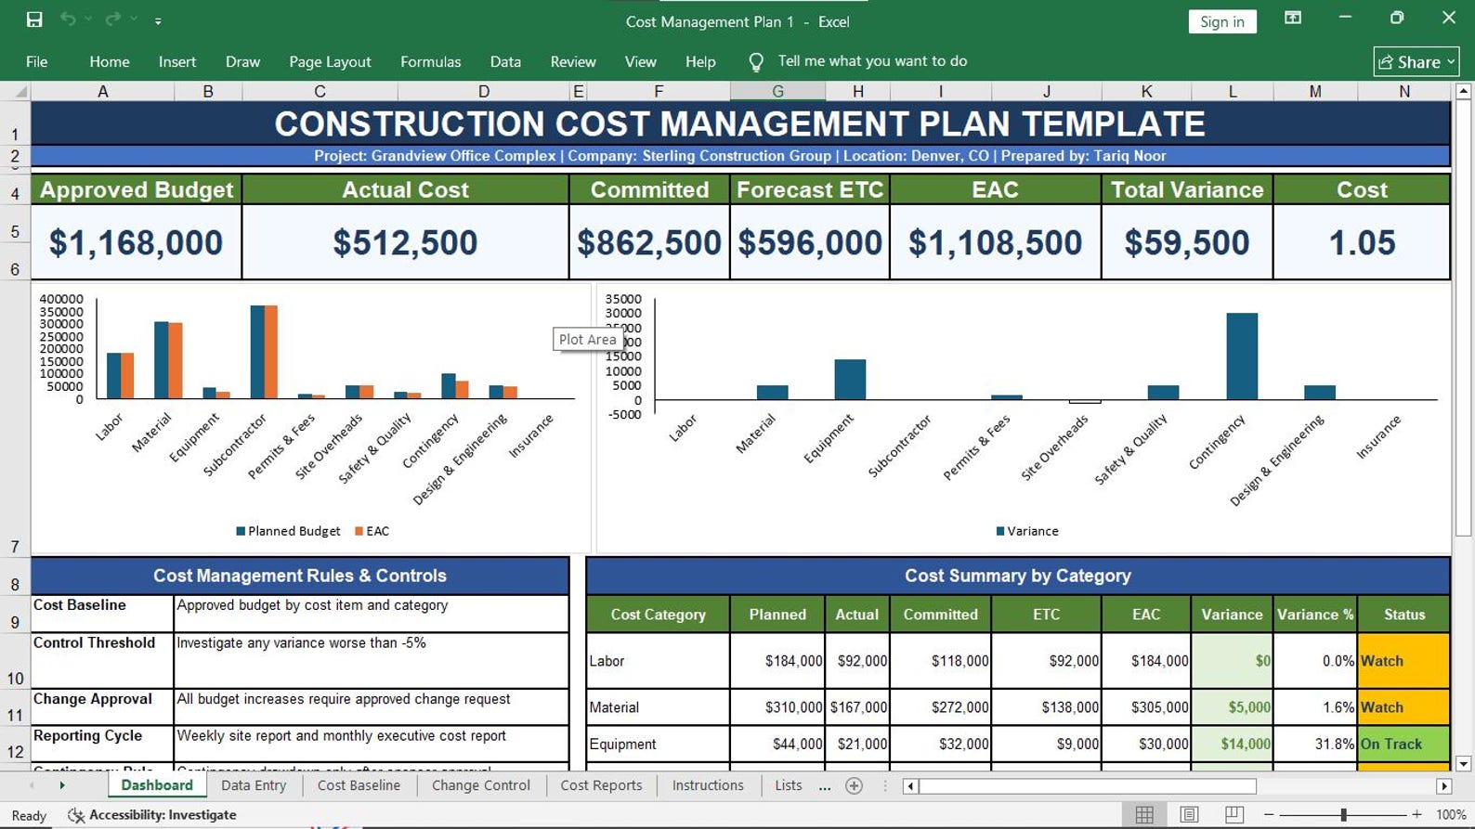
Task: Click sheet tab scroll right arrow
Action: coord(62,785)
